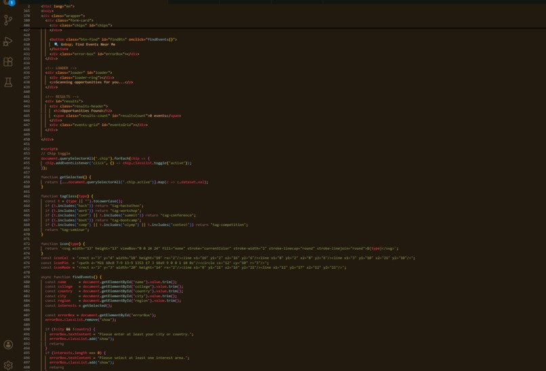Click the const college getElementById line
The width and height of the screenshot is (546, 371).
coord(114,286)
